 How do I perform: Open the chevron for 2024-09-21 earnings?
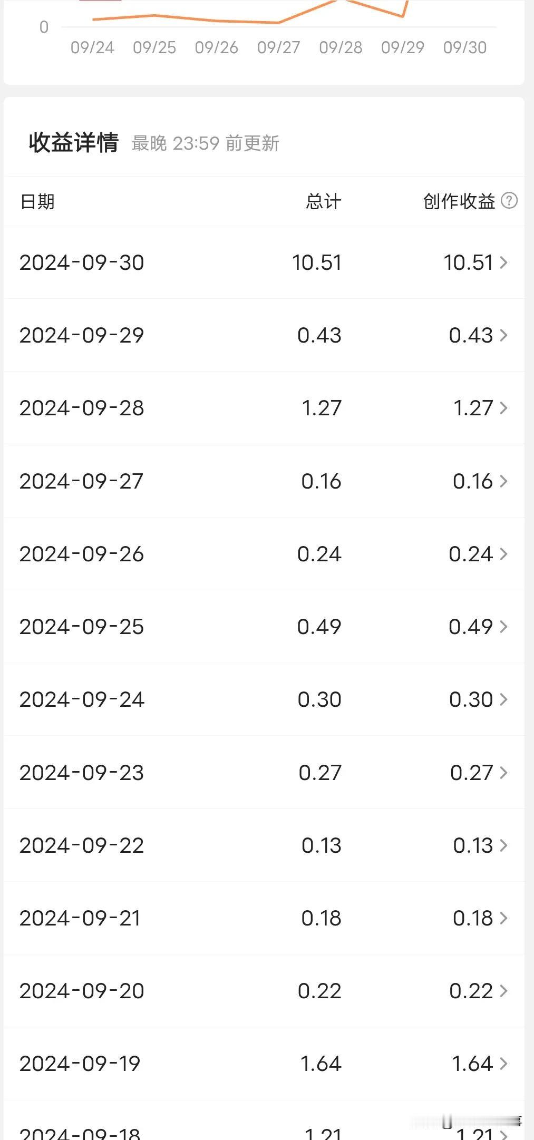tap(503, 918)
